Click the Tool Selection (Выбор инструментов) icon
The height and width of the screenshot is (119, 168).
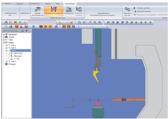(37, 10)
